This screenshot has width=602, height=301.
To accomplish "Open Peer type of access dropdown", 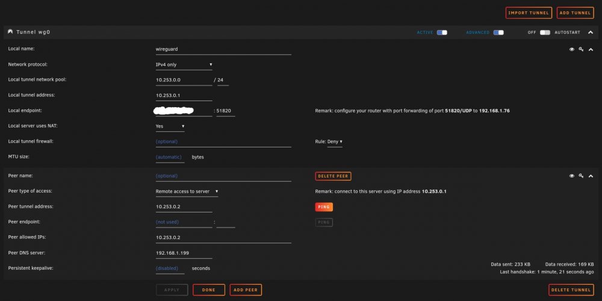I will [x=187, y=191].
